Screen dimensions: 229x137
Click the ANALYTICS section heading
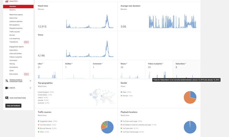pos(13,1)
